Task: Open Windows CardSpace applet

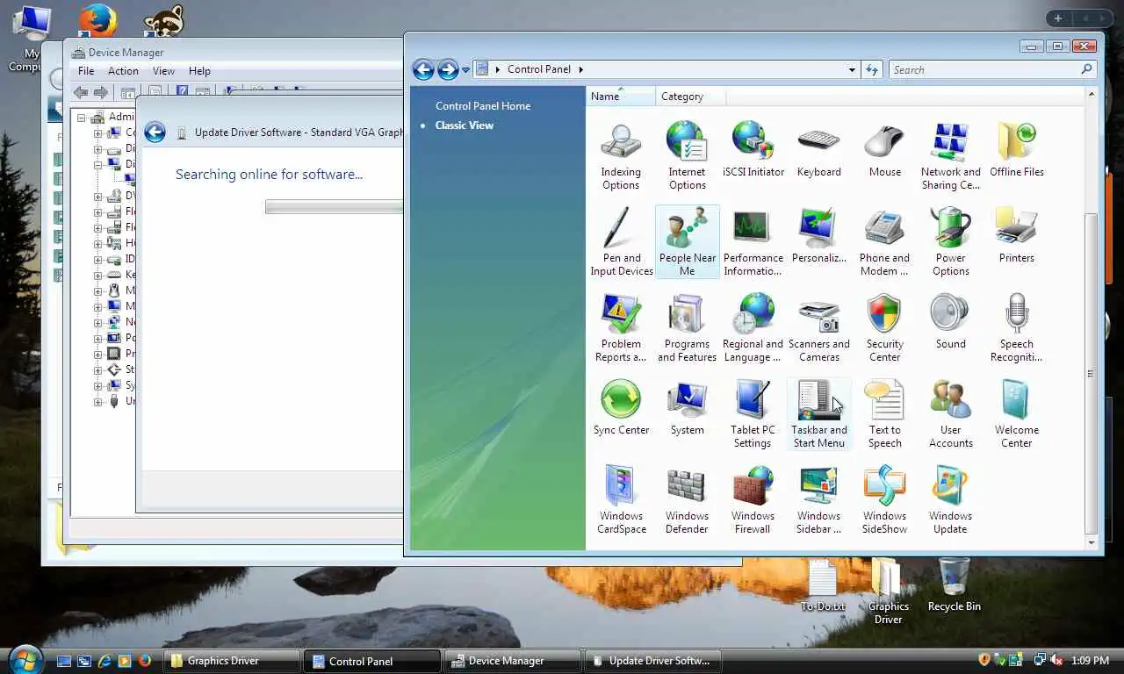Action: click(621, 500)
